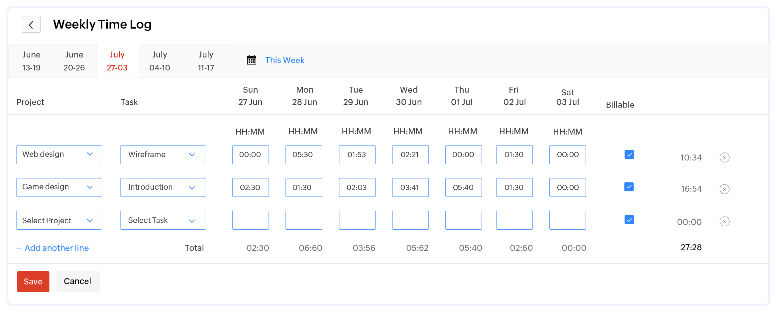Click empty Sunday field in third row

click(x=251, y=220)
